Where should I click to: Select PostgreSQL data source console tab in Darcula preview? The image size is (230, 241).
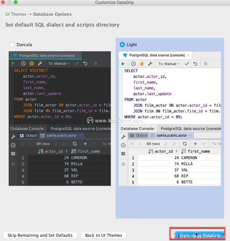(45, 55)
